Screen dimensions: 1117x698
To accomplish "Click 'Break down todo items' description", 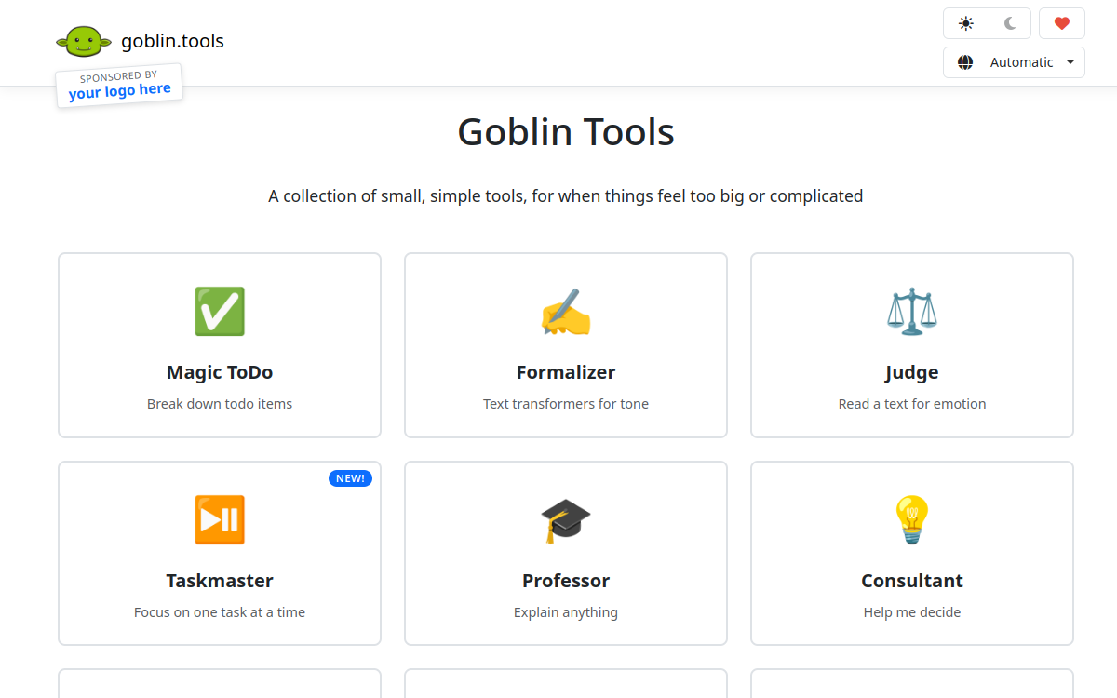I will [220, 404].
